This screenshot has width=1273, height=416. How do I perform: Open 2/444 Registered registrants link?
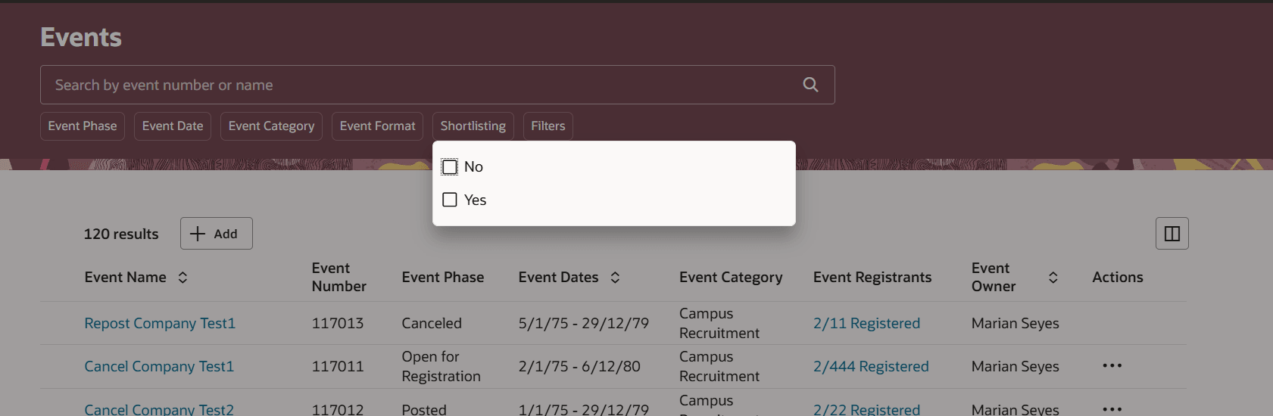[871, 367]
